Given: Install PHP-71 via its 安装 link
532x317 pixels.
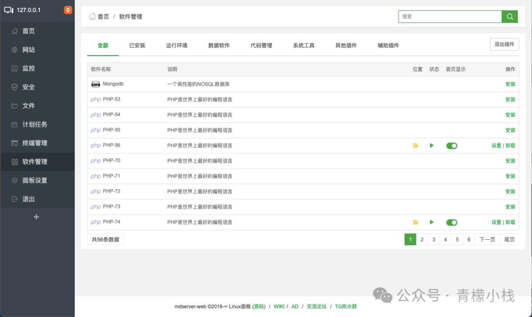Looking at the screenshot, I should tap(510, 176).
